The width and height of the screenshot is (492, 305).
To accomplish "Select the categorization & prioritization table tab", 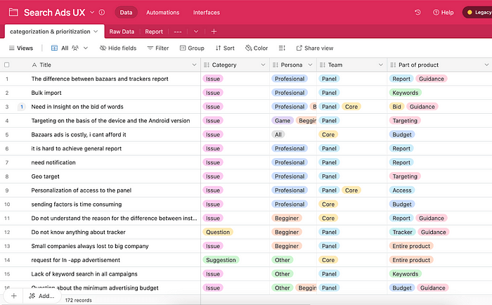I will pos(50,32).
